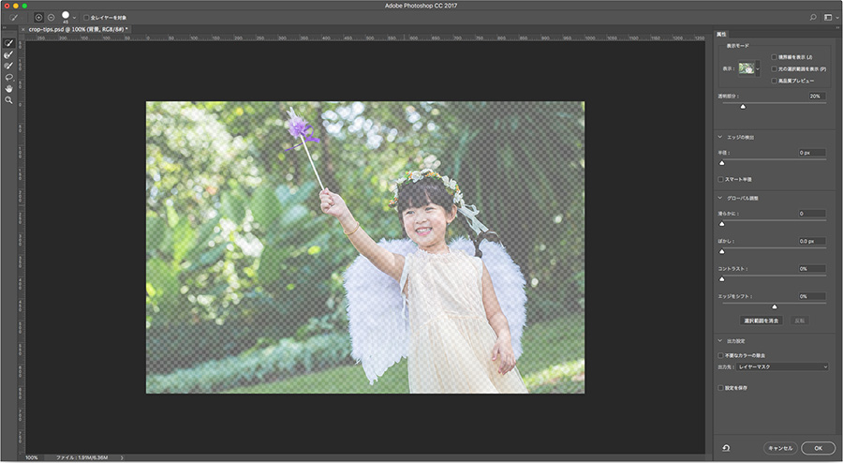Enable 元の選択範囲を表示 (P) checkbox
The height and width of the screenshot is (463, 843).
(x=775, y=68)
